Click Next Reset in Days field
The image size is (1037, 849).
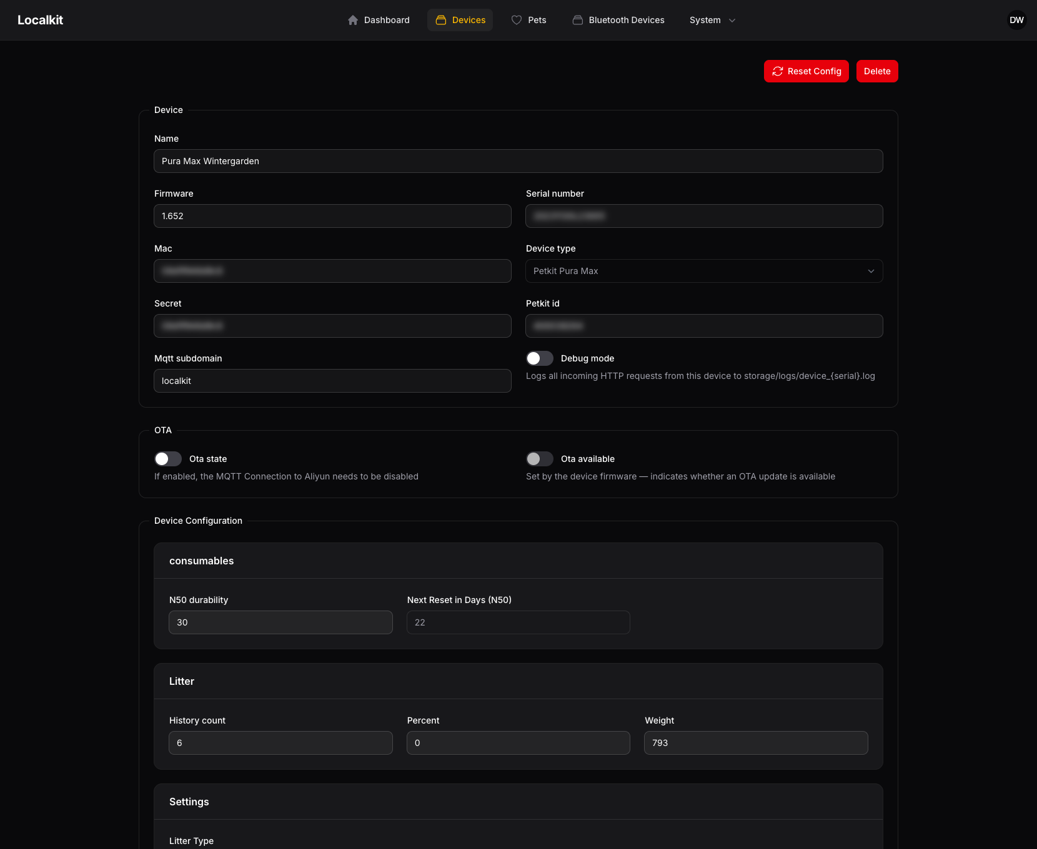pyautogui.click(x=518, y=622)
